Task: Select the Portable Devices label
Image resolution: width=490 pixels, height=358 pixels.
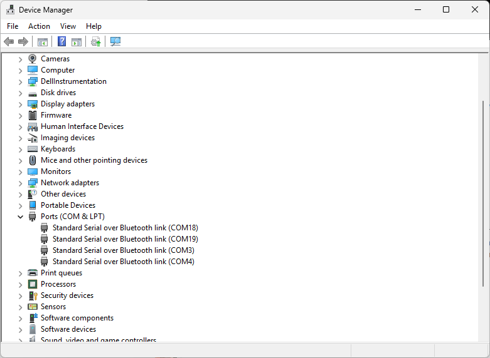Action: 68,205
